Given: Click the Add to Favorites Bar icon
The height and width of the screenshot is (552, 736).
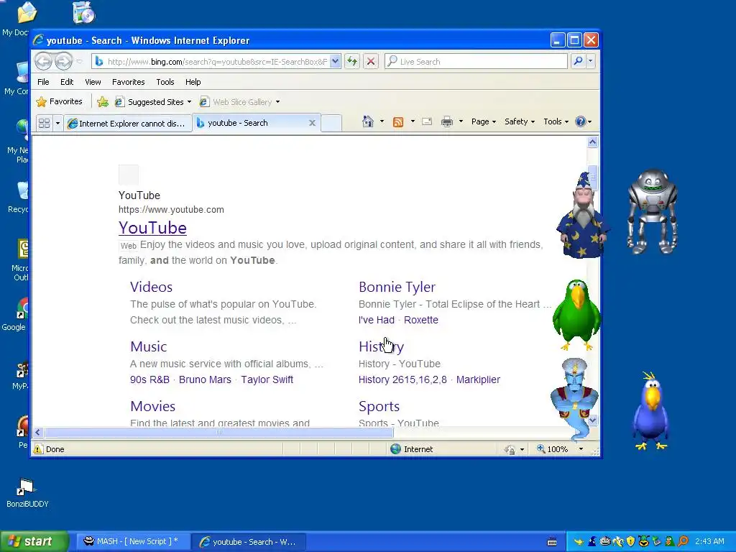Looking at the screenshot, I should coord(102,101).
